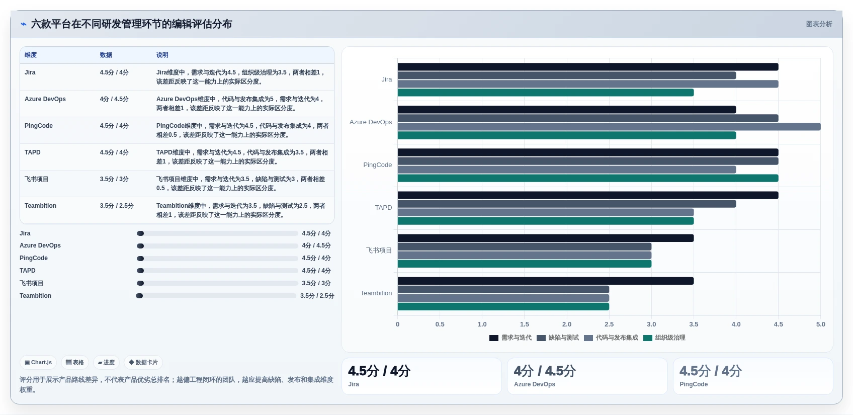The image size is (853, 415).
Task: Select the Teambition table row name
Action: pos(40,206)
